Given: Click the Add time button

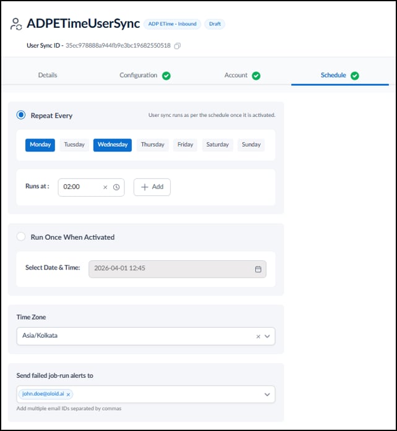Looking at the screenshot, I should click(152, 187).
